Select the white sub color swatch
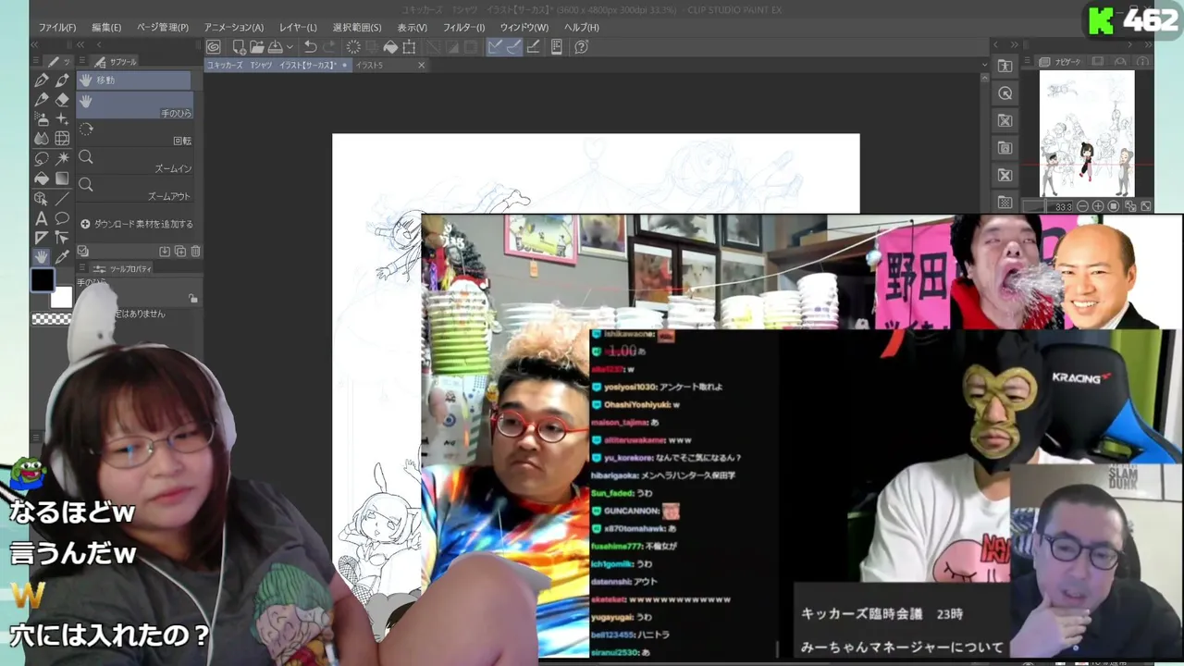The height and width of the screenshot is (666, 1184). 61,296
